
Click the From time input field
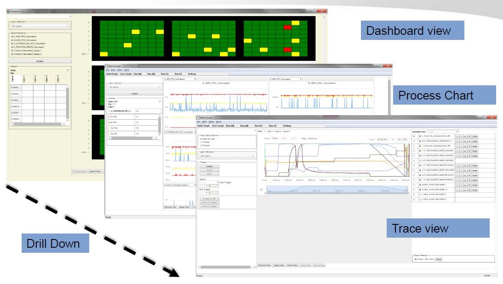click(383, 139)
